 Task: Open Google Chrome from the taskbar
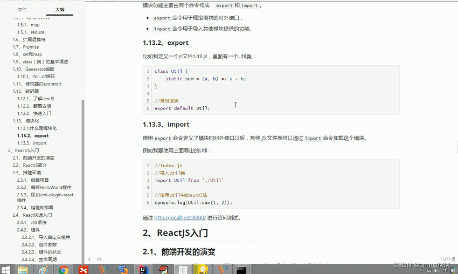click(x=64, y=270)
